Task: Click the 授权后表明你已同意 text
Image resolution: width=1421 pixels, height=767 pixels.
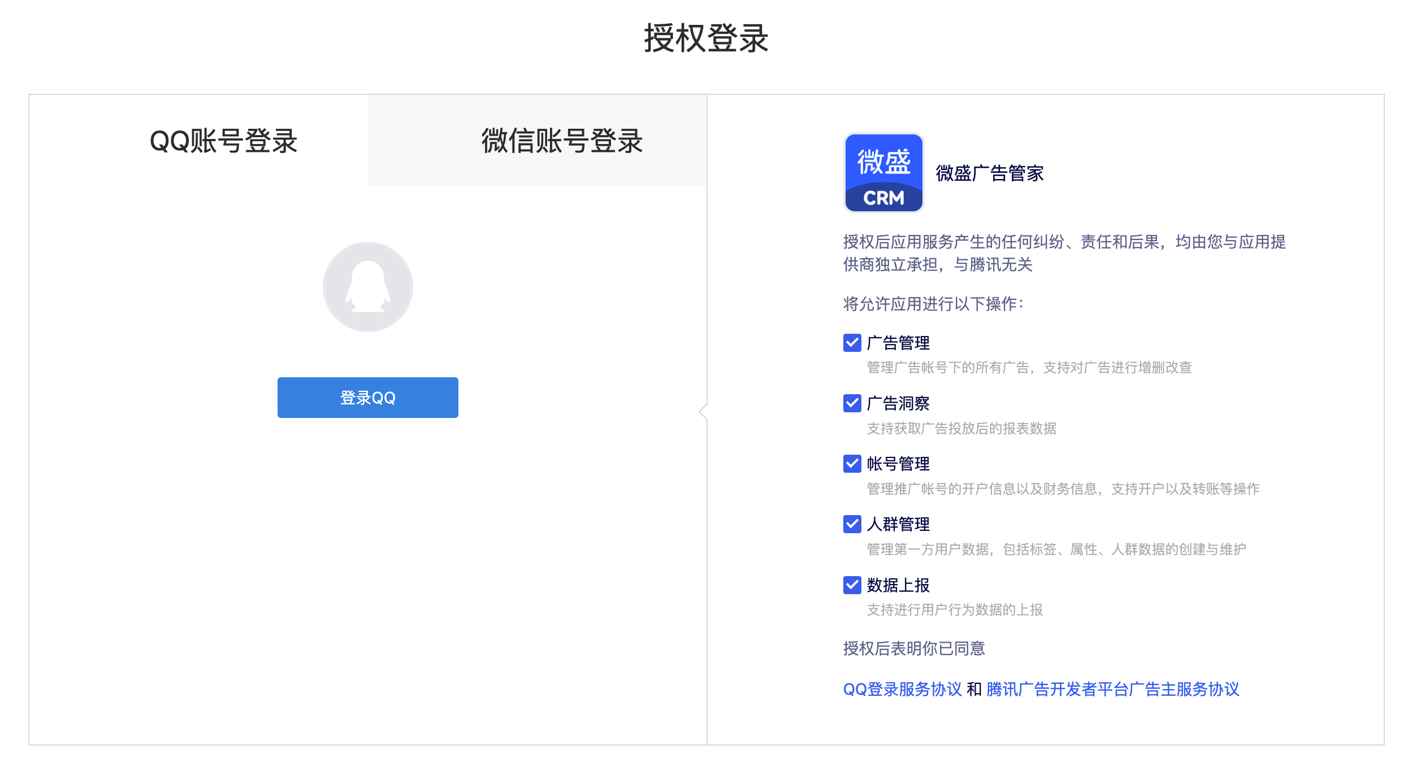Action: (x=914, y=648)
